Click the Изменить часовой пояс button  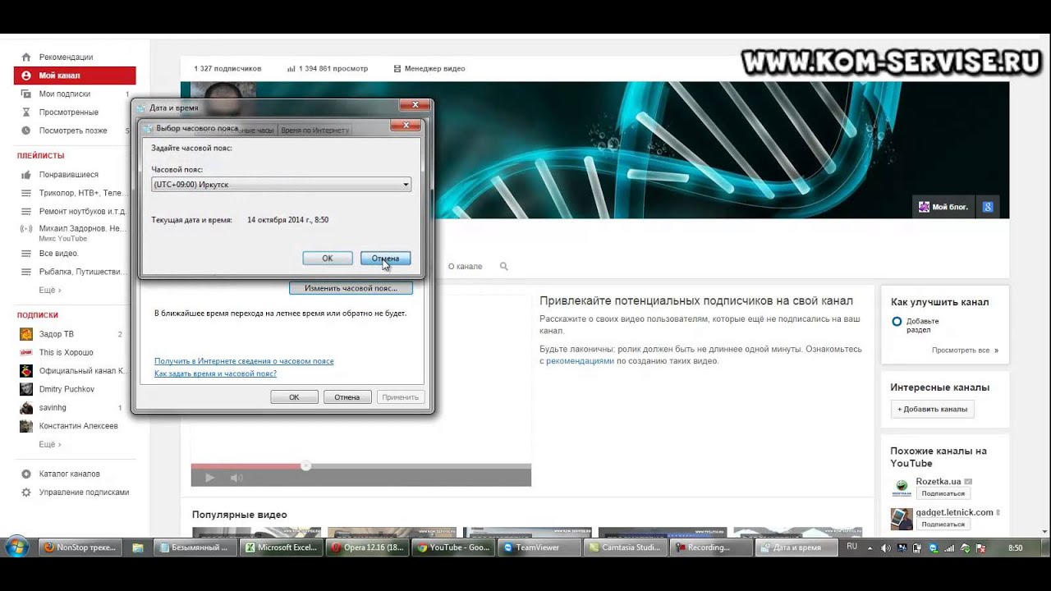351,288
